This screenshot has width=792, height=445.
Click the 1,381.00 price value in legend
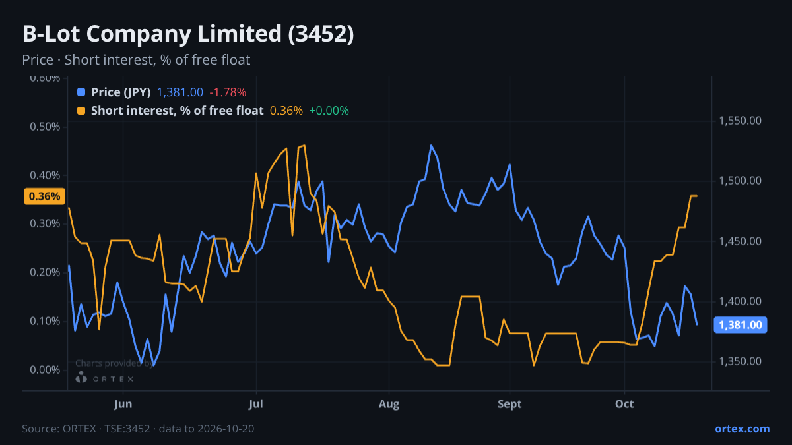[x=180, y=92]
